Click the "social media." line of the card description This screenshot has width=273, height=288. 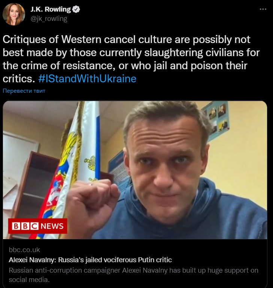click(x=29, y=280)
